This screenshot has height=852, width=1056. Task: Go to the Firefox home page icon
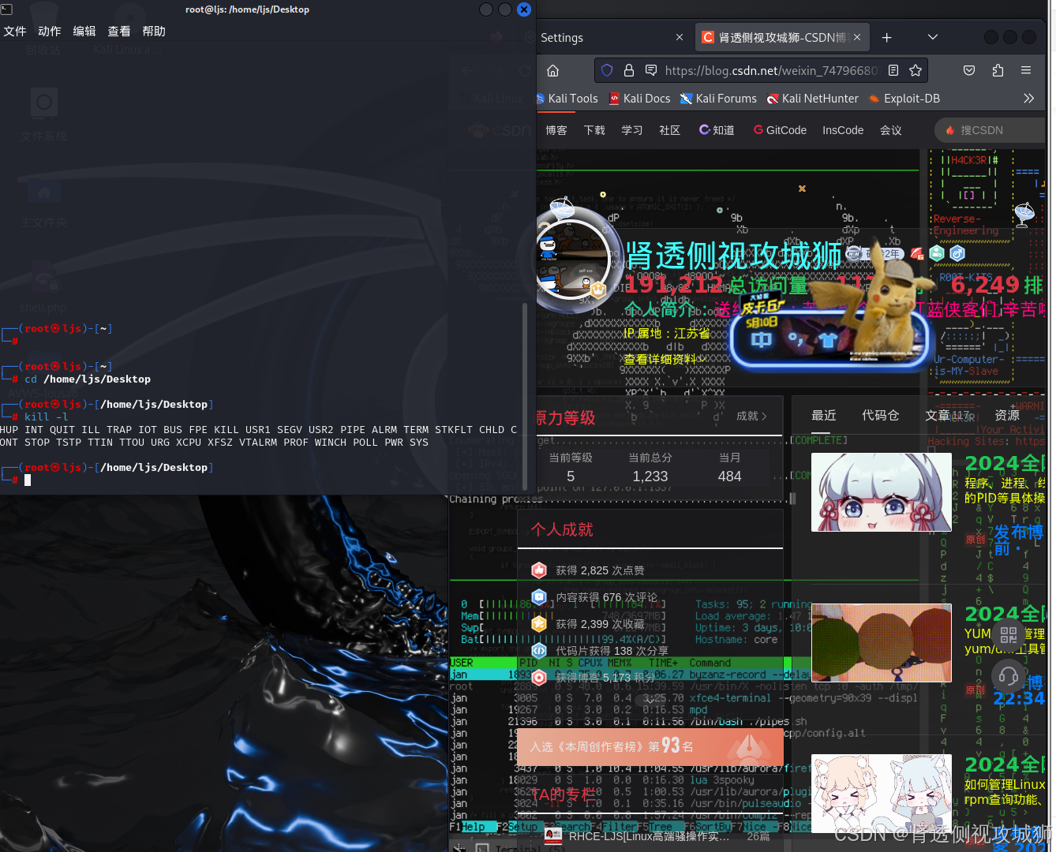coord(552,70)
